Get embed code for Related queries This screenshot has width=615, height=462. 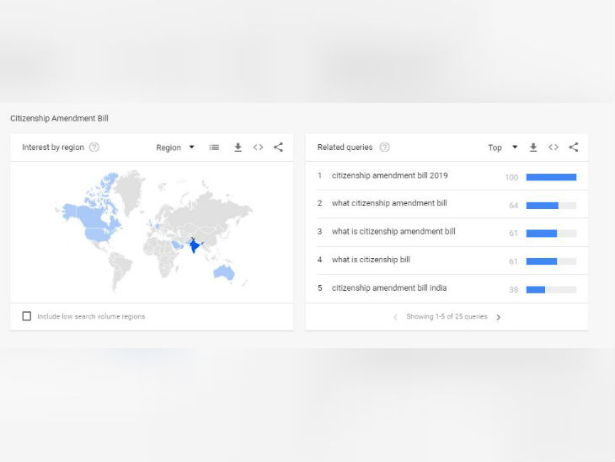553,148
